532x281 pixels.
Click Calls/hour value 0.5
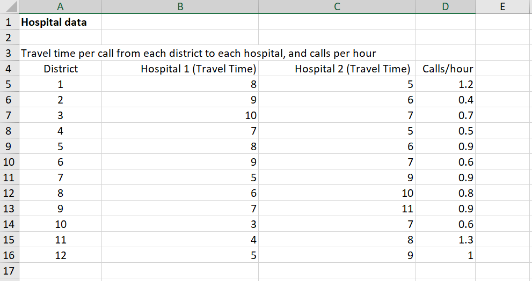[x=445, y=130]
